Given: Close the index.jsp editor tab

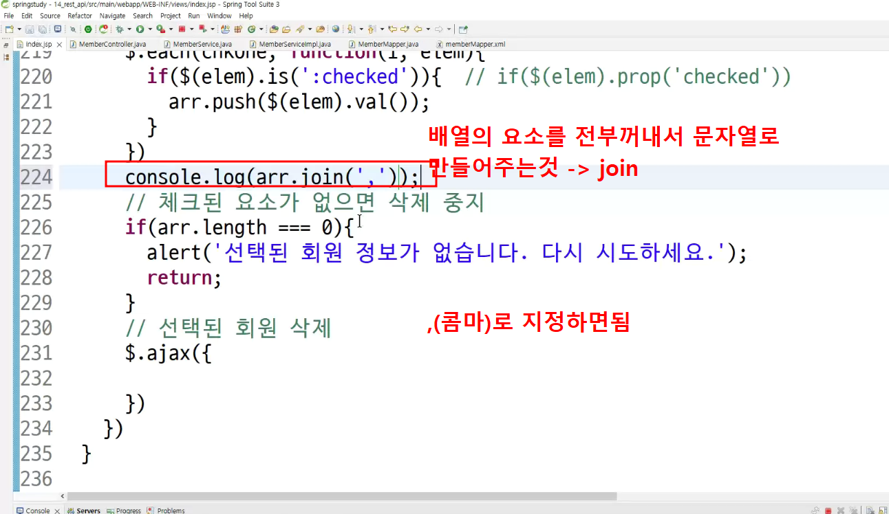Looking at the screenshot, I should point(59,44).
